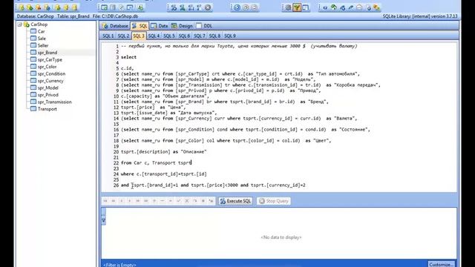The image size is (475, 267).
Task: Collapse the CarShop database tree node
Action: pyautogui.click(x=20, y=24)
